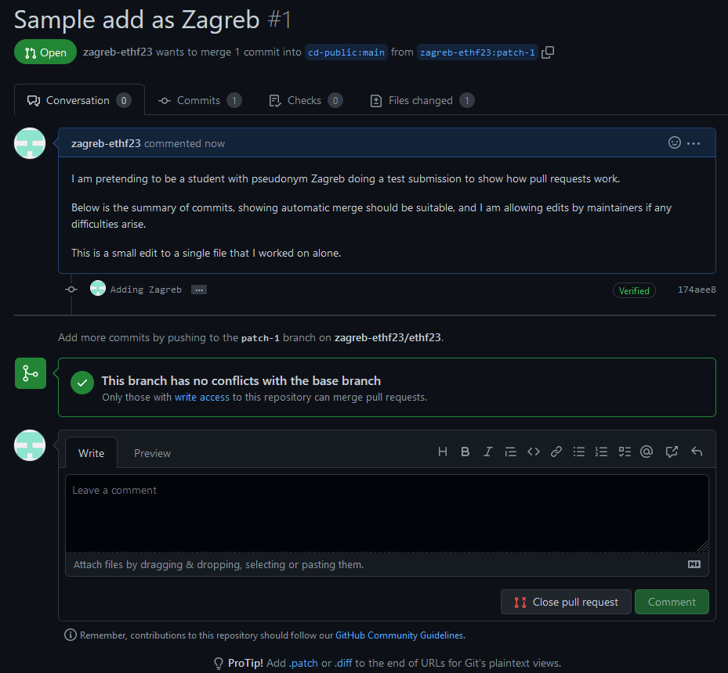Copy the head branch name to clipboard
728x673 pixels.
(x=549, y=52)
